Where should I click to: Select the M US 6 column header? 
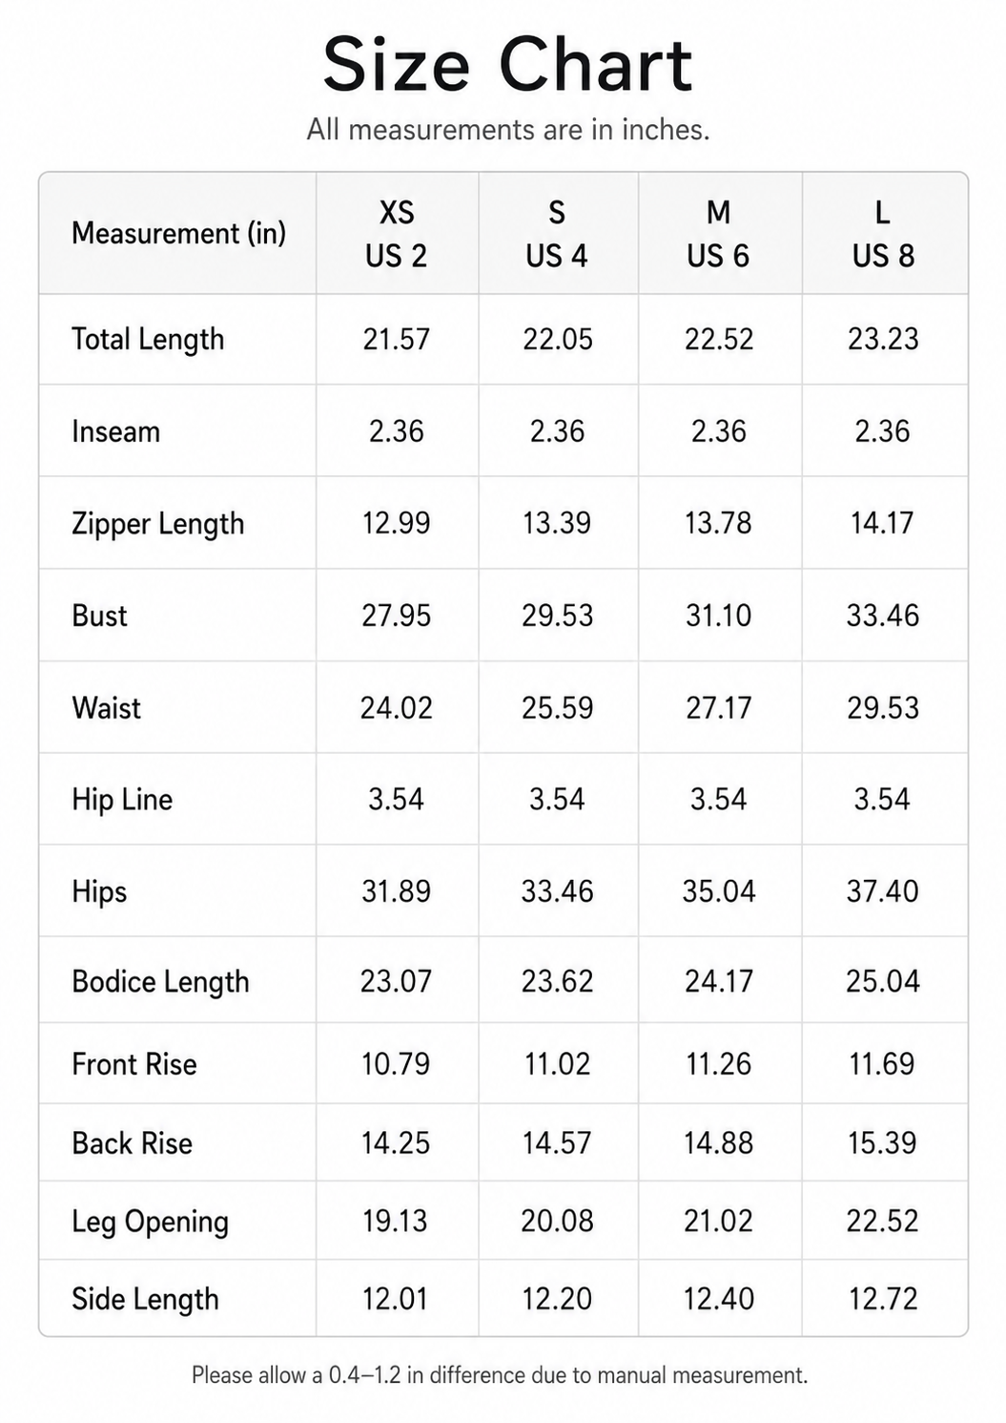point(718,234)
